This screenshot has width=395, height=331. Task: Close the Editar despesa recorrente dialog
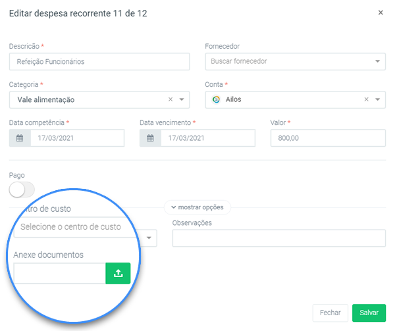381,13
